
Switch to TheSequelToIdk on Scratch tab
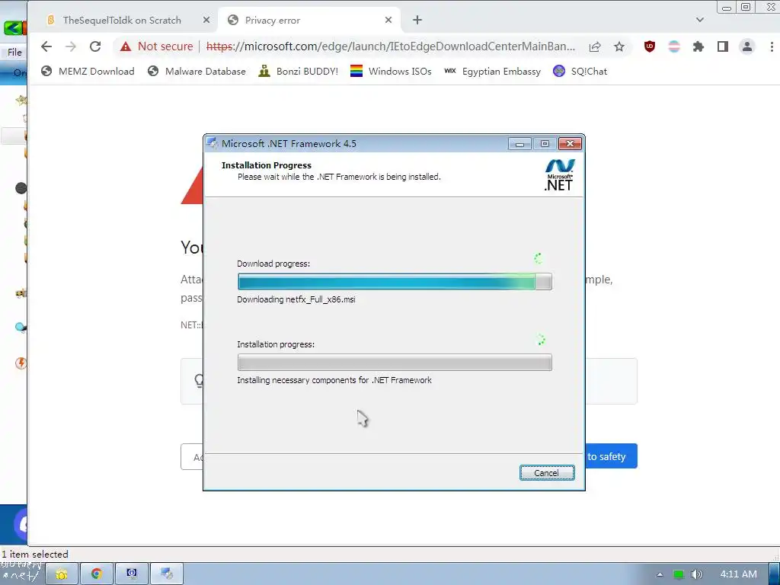[122, 21]
